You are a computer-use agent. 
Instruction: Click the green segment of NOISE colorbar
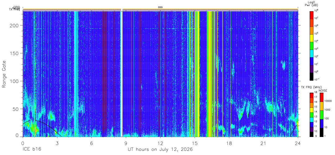point(321,115)
